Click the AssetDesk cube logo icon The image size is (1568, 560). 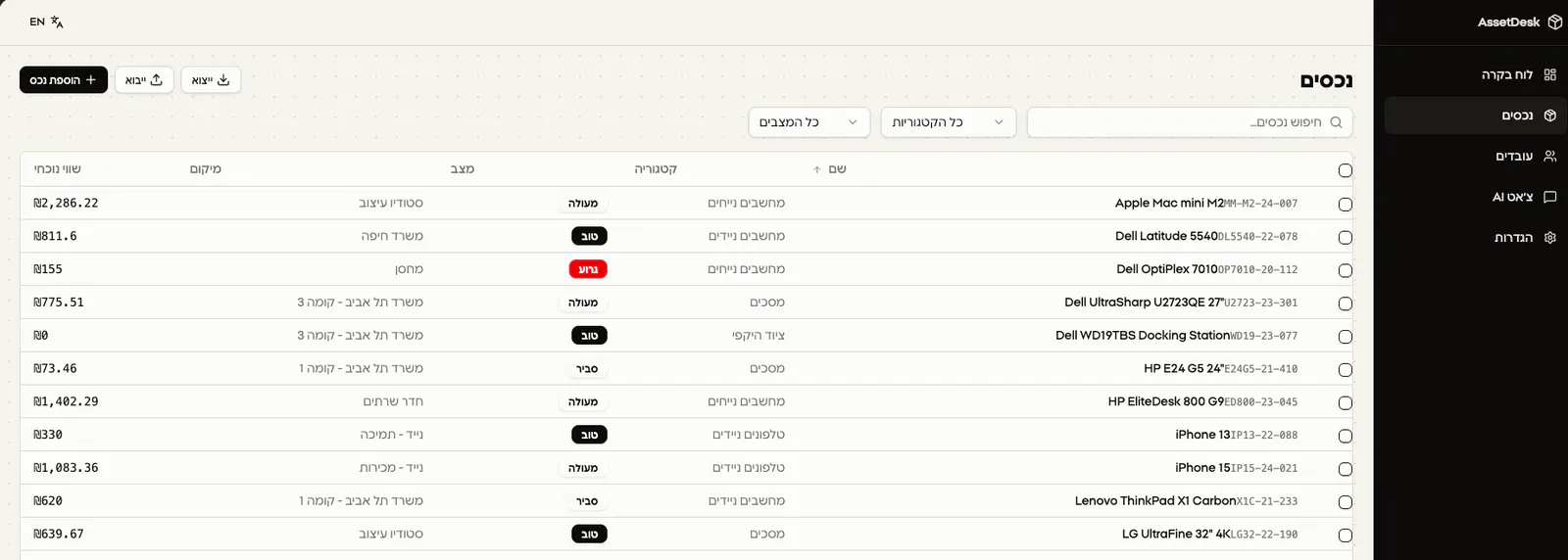point(1554,22)
